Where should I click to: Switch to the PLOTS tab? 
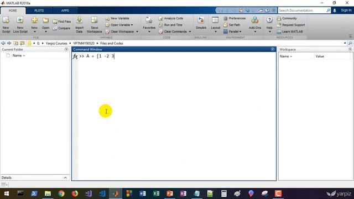click(39, 11)
